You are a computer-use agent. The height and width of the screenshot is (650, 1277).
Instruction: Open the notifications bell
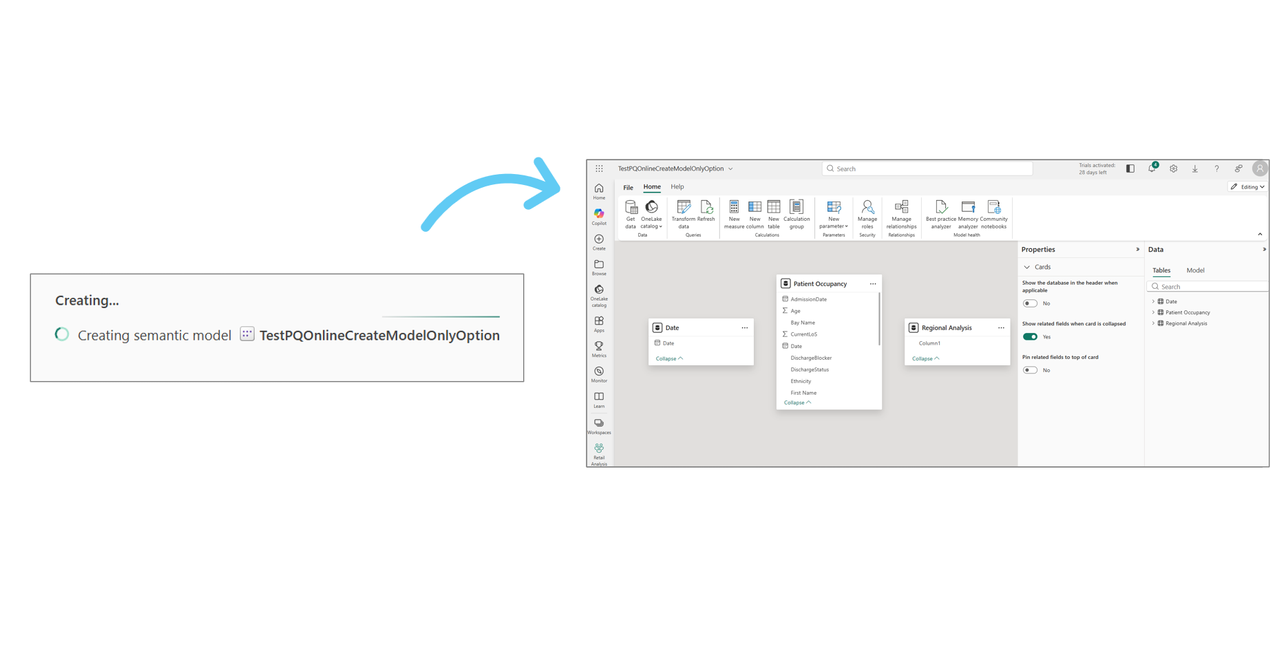(x=1152, y=169)
